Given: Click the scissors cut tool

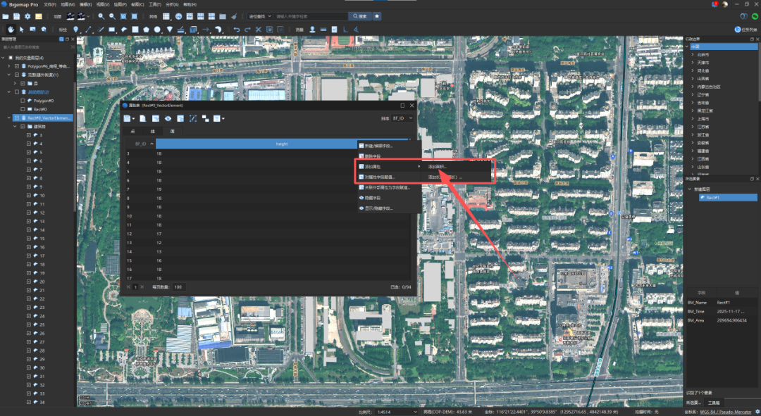Looking at the screenshot, I should (258, 30).
